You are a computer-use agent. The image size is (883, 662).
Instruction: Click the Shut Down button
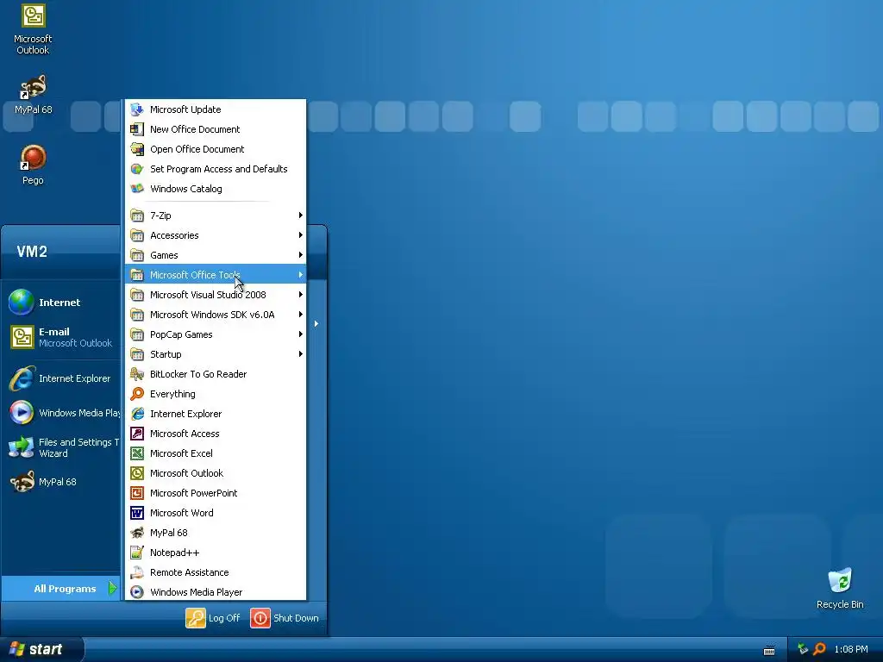point(285,617)
